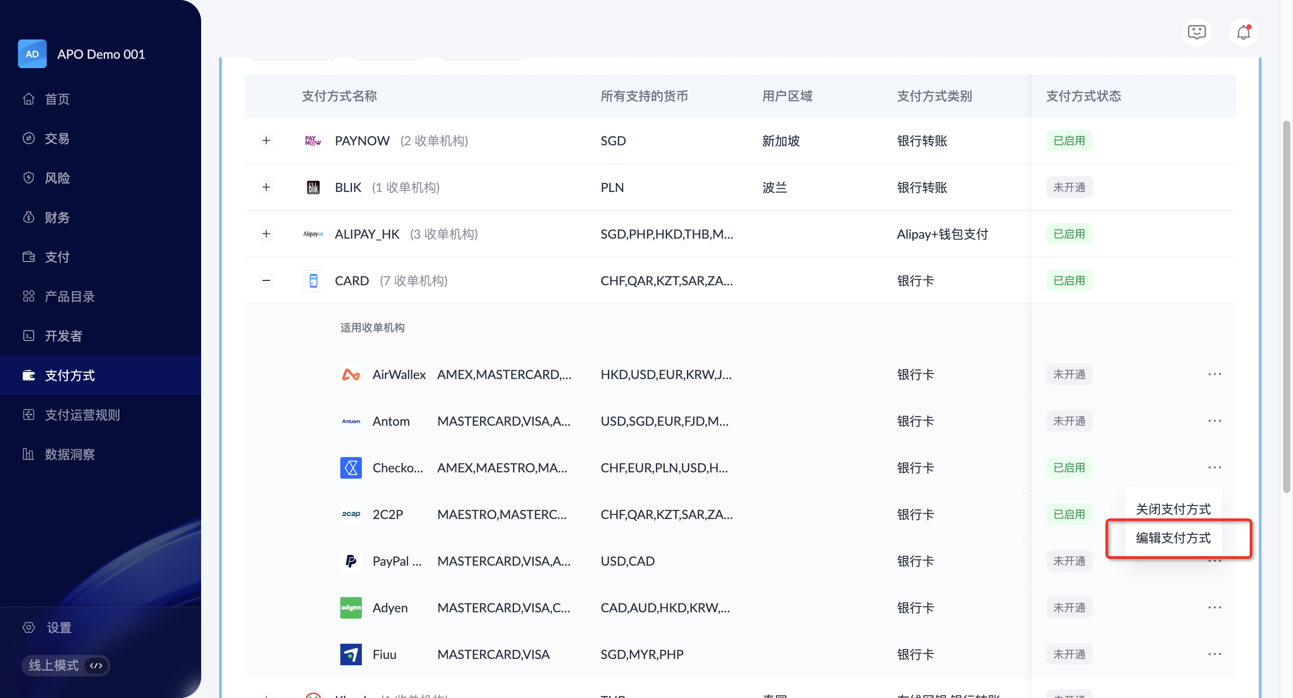Open 数据洞察 data insights page
This screenshot has height=698, width=1293.
point(69,454)
